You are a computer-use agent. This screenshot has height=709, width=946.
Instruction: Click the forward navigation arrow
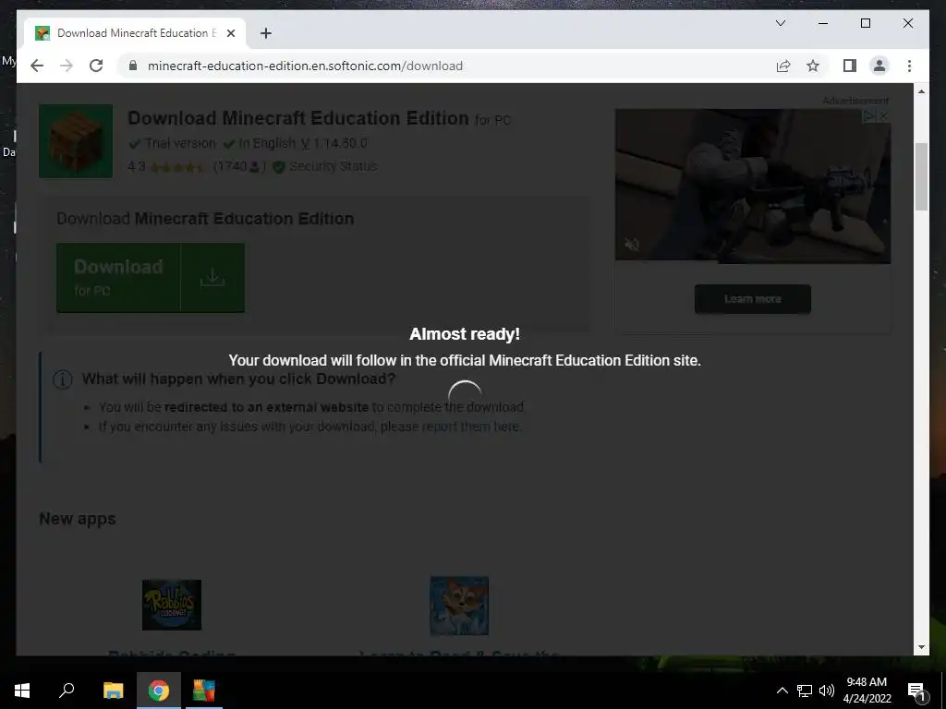67,66
